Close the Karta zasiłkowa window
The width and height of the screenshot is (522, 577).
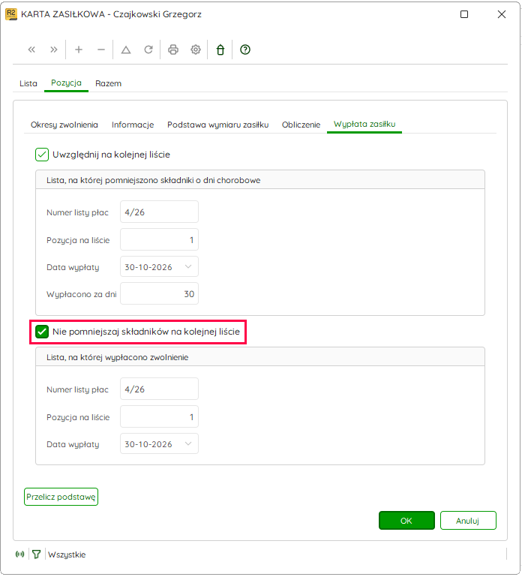pyautogui.click(x=502, y=14)
